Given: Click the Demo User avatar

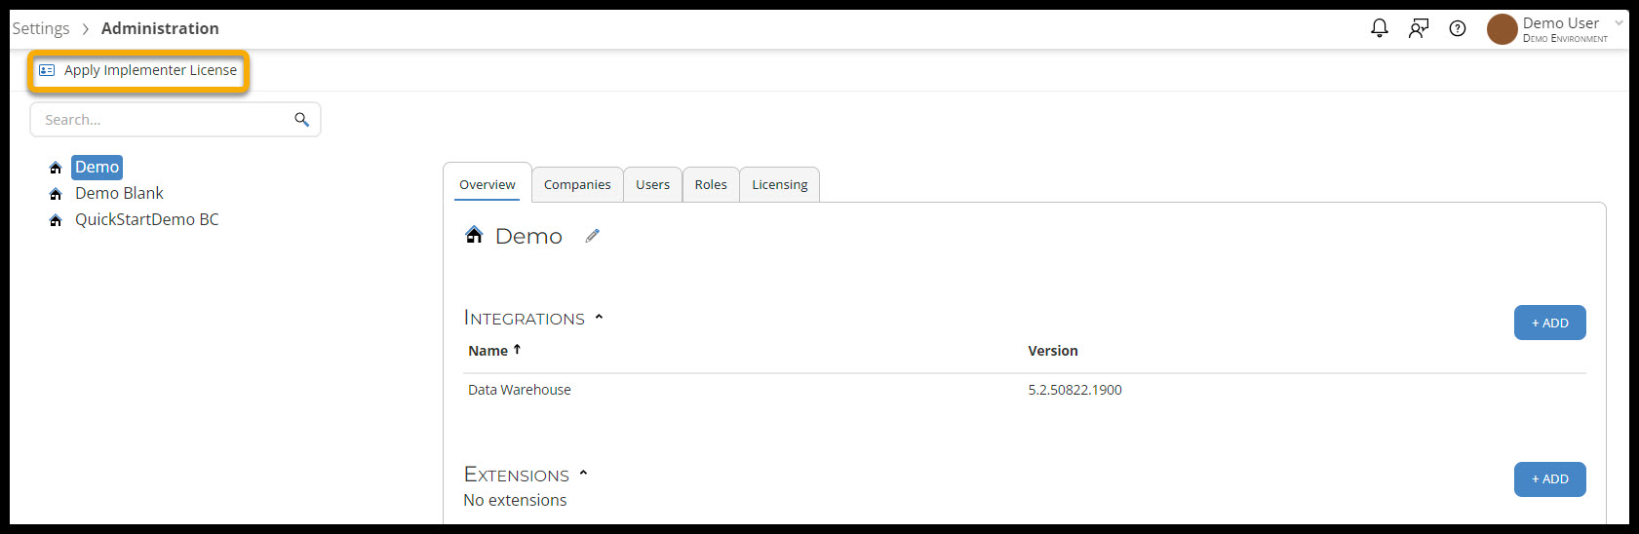Looking at the screenshot, I should tap(1502, 29).
